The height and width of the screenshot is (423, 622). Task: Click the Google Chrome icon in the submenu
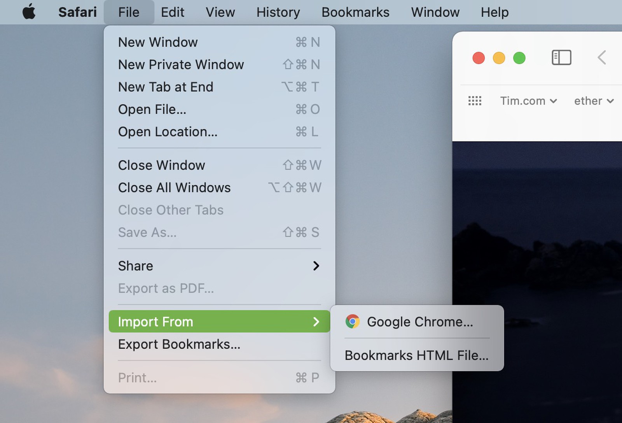point(353,322)
